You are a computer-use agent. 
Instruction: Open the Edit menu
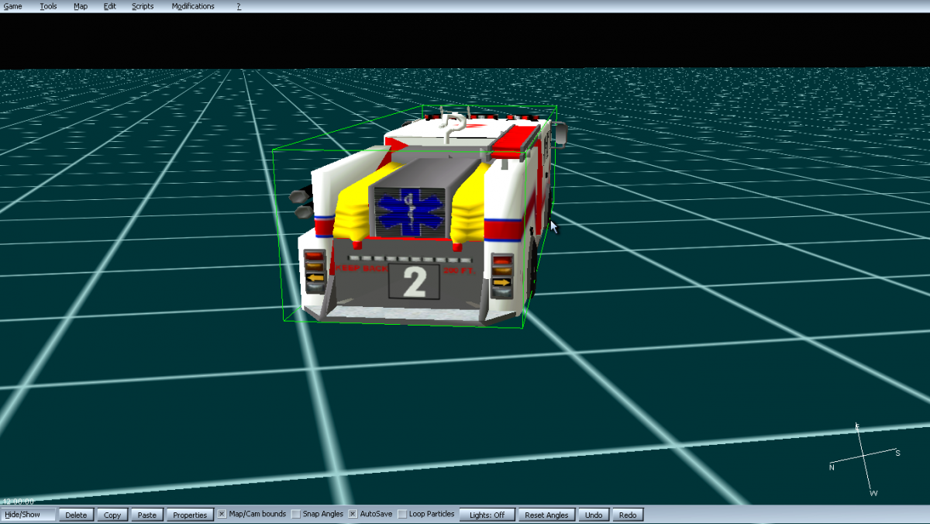coord(110,6)
